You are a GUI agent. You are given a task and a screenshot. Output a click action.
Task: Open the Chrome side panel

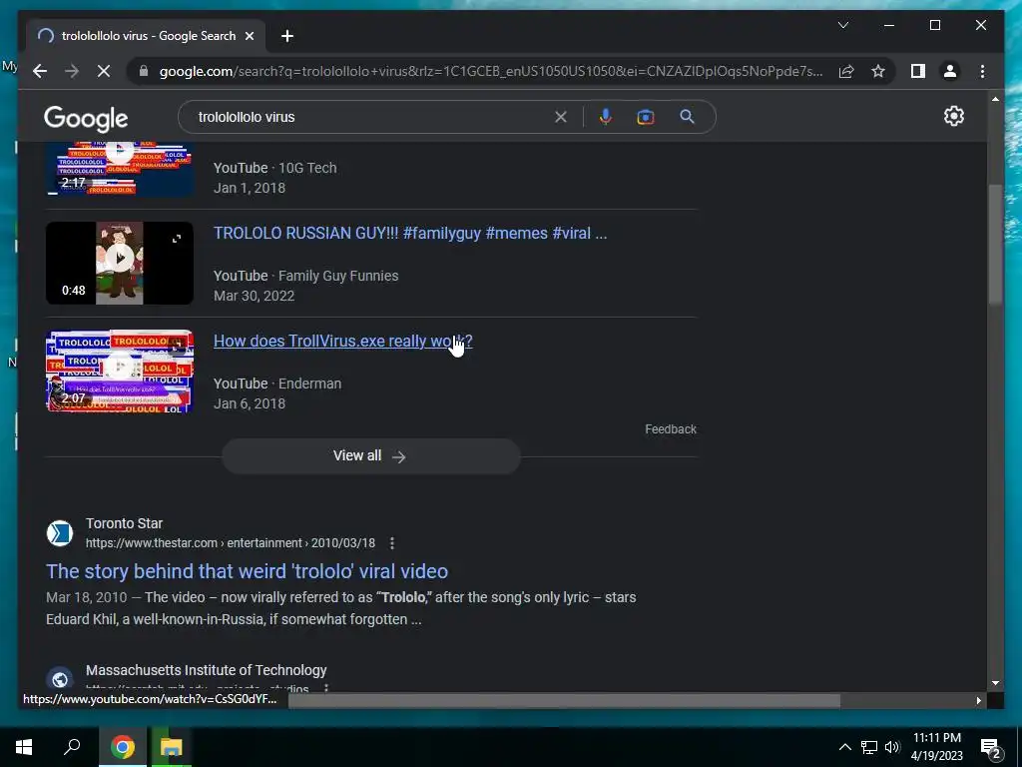[918, 71]
